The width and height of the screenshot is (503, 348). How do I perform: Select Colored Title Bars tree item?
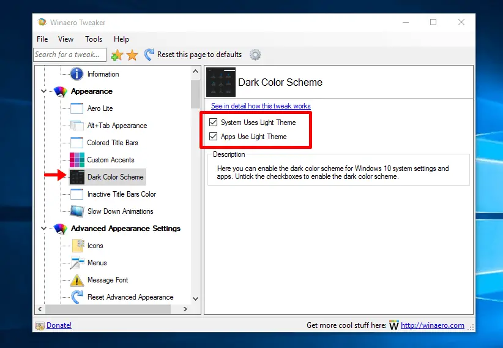coord(113,143)
